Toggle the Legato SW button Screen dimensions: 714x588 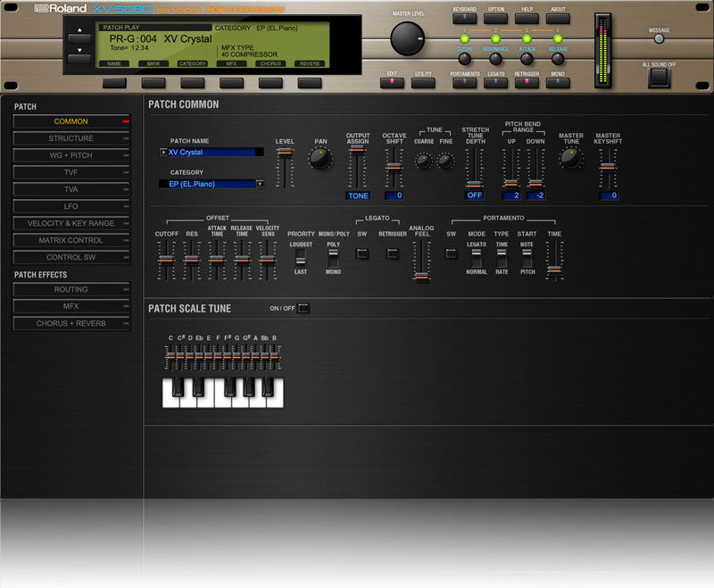pyautogui.click(x=362, y=253)
